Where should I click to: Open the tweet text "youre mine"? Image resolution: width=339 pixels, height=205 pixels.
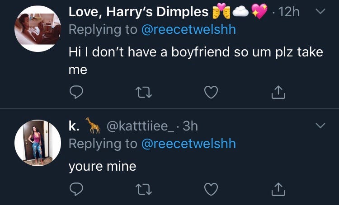pos(102,166)
